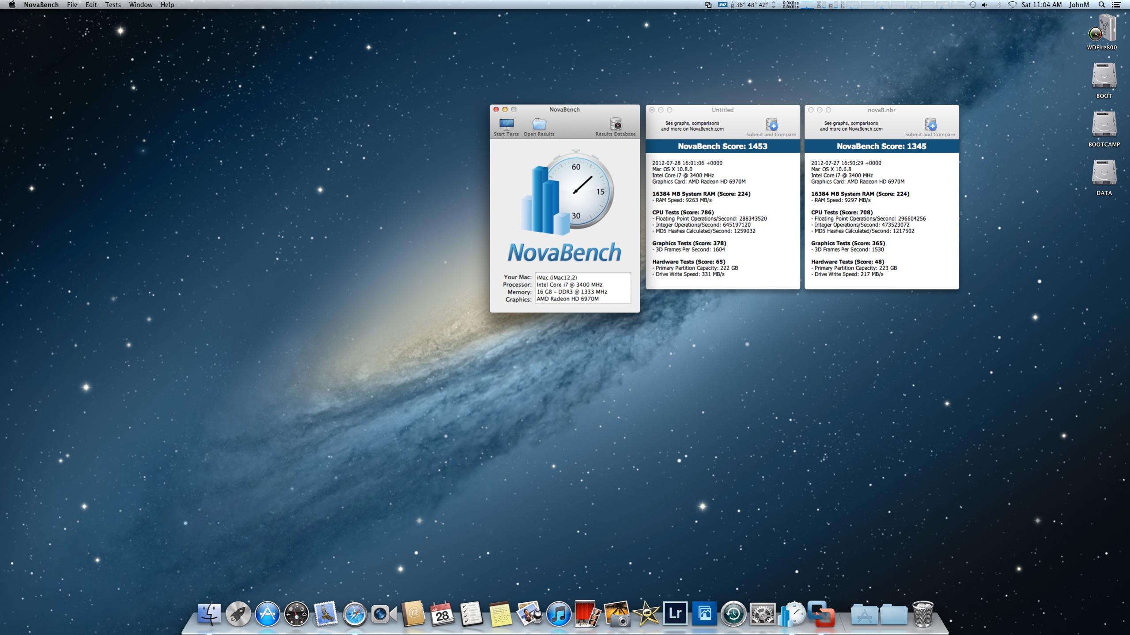This screenshot has width=1130, height=635.
Task: Open Reminders checklist icon in Dock
Action: coord(471,613)
